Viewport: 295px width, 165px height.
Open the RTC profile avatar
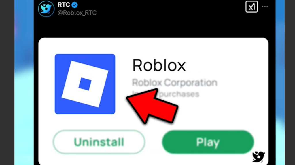tap(46, 9)
